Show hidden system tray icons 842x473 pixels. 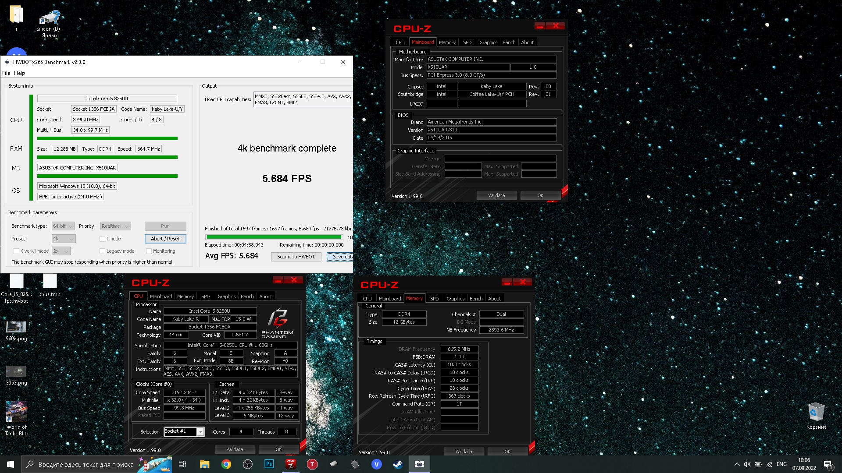coord(737,464)
